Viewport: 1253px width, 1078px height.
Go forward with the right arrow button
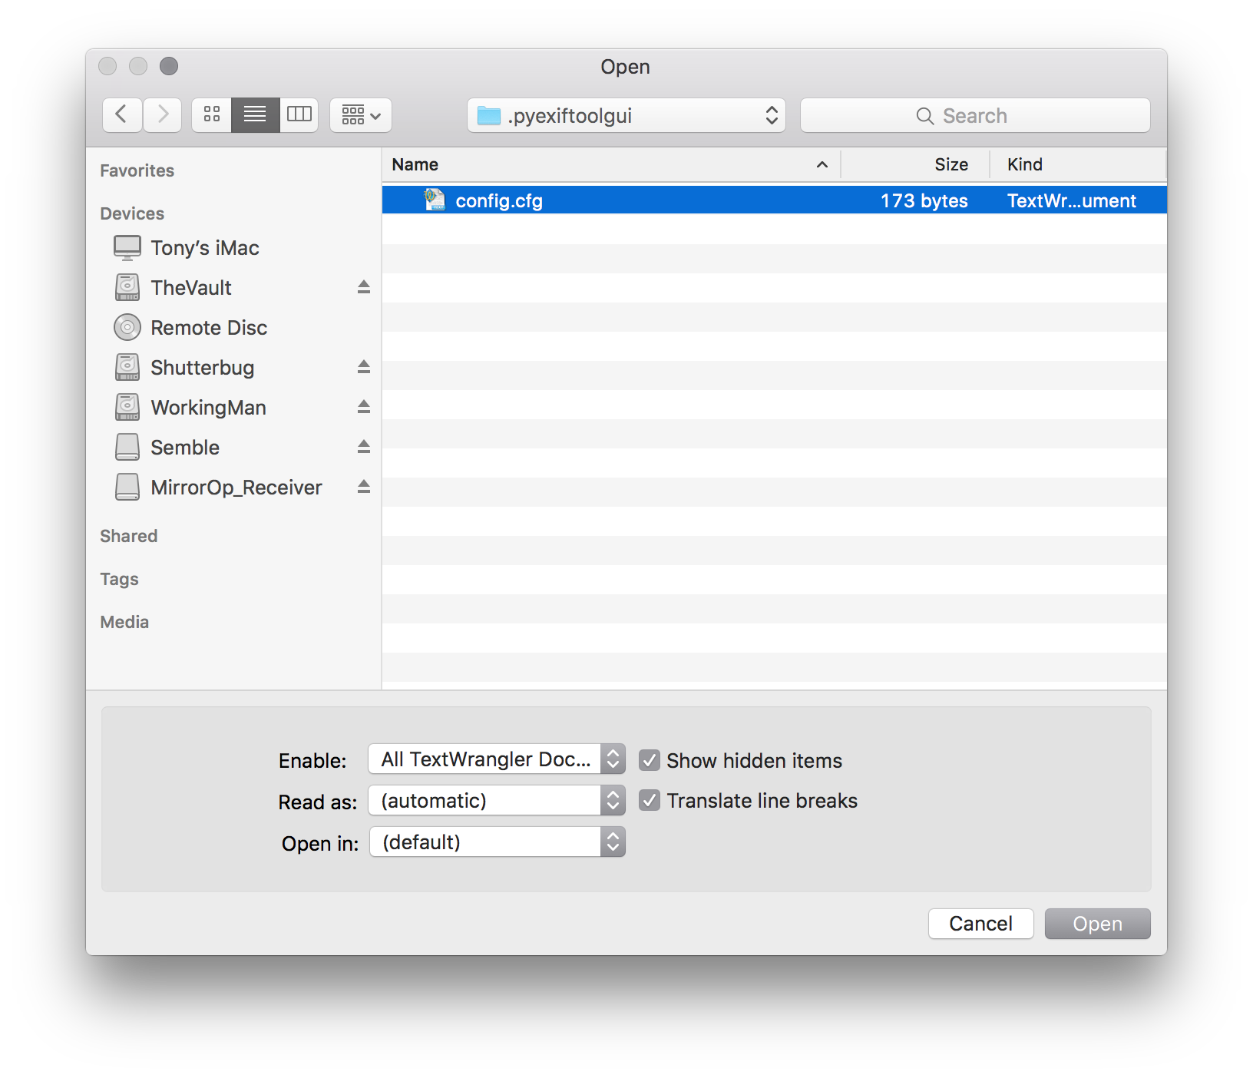coord(162,115)
